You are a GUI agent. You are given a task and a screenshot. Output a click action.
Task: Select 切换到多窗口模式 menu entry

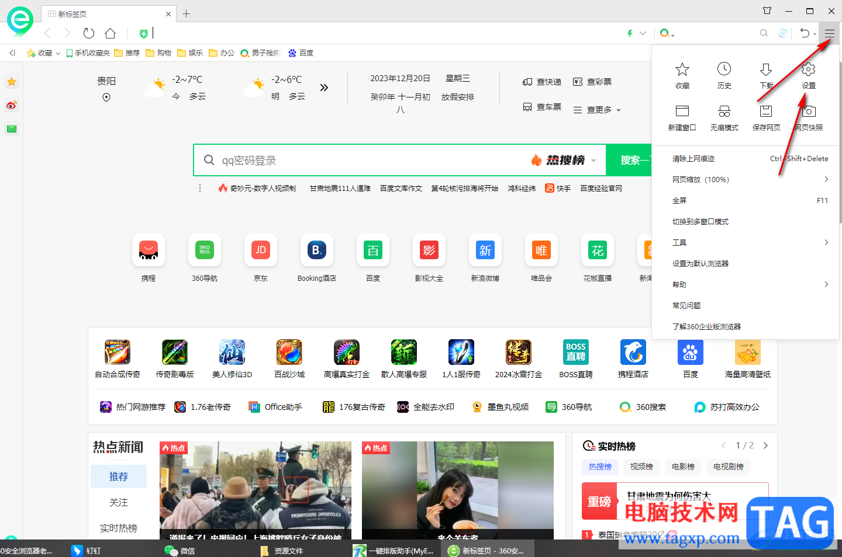click(746, 221)
